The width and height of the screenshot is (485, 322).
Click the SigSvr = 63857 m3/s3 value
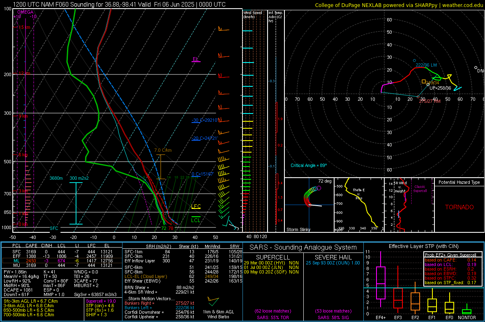pos(95,294)
